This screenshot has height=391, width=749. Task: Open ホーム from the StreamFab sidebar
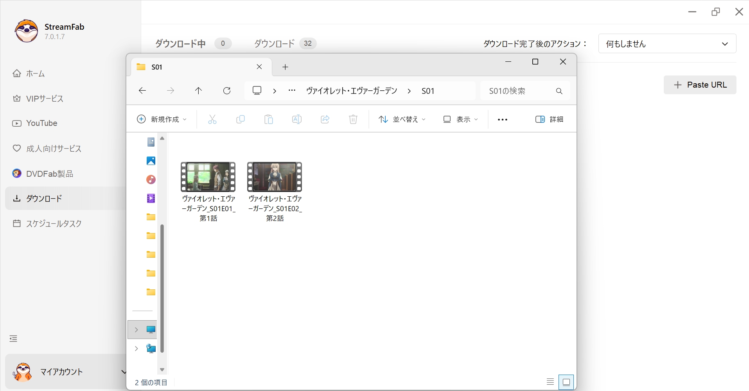click(x=35, y=74)
